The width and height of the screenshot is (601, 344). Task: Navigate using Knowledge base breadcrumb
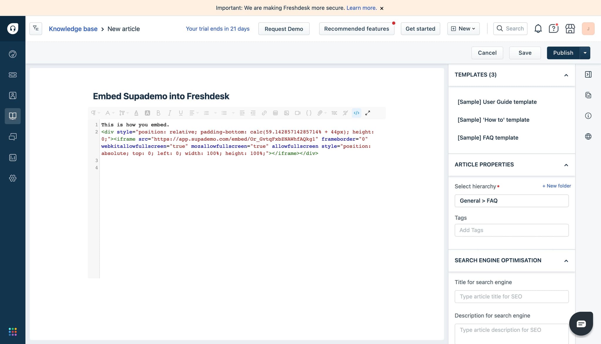[73, 28]
